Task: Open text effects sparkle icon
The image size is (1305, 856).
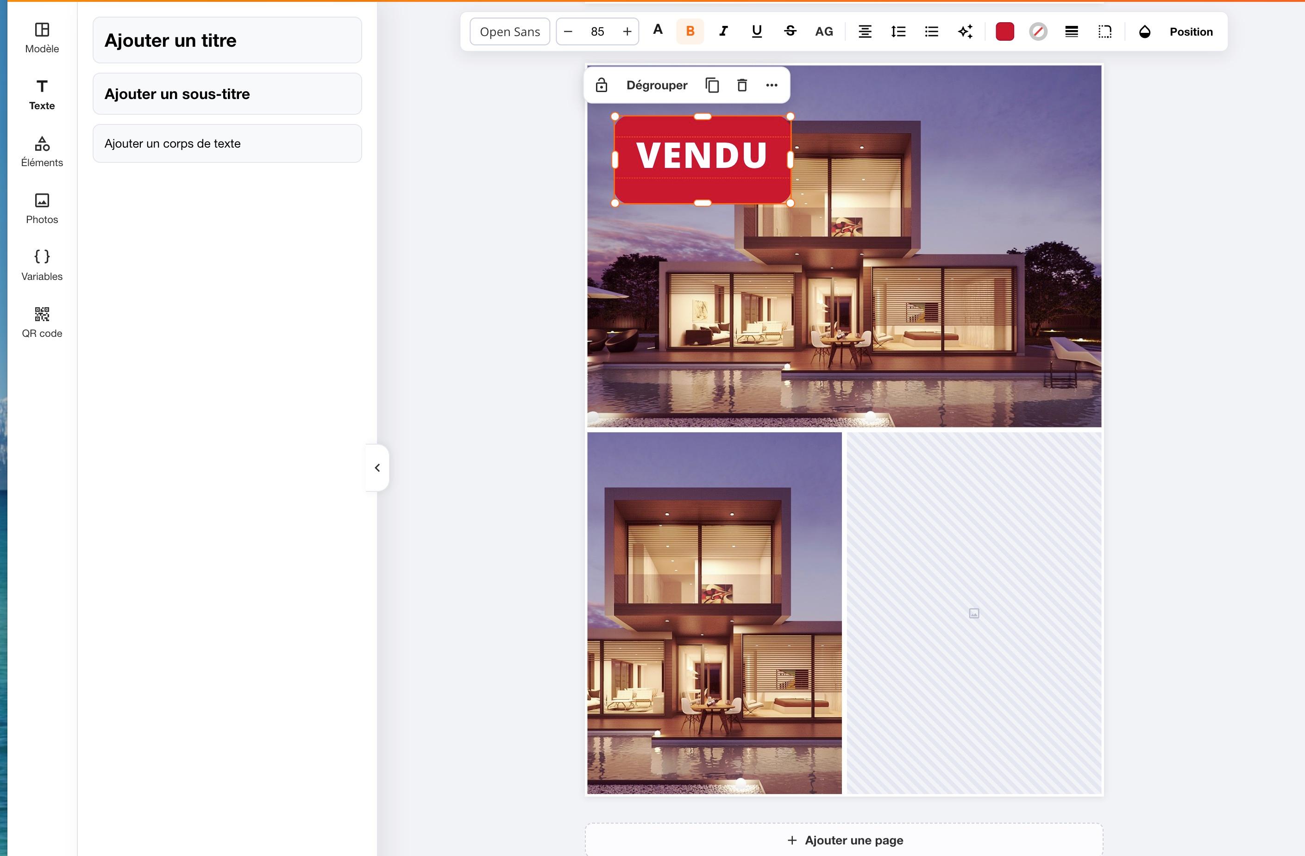Action: [x=965, y=31]
